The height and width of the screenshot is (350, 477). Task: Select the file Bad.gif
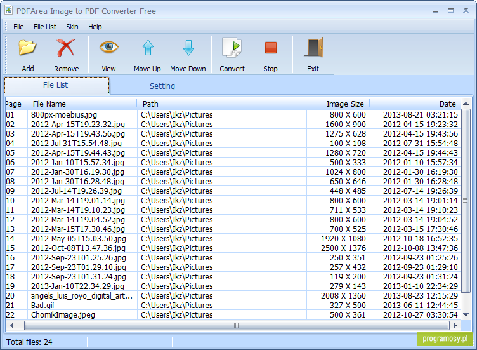click(43, 306)
